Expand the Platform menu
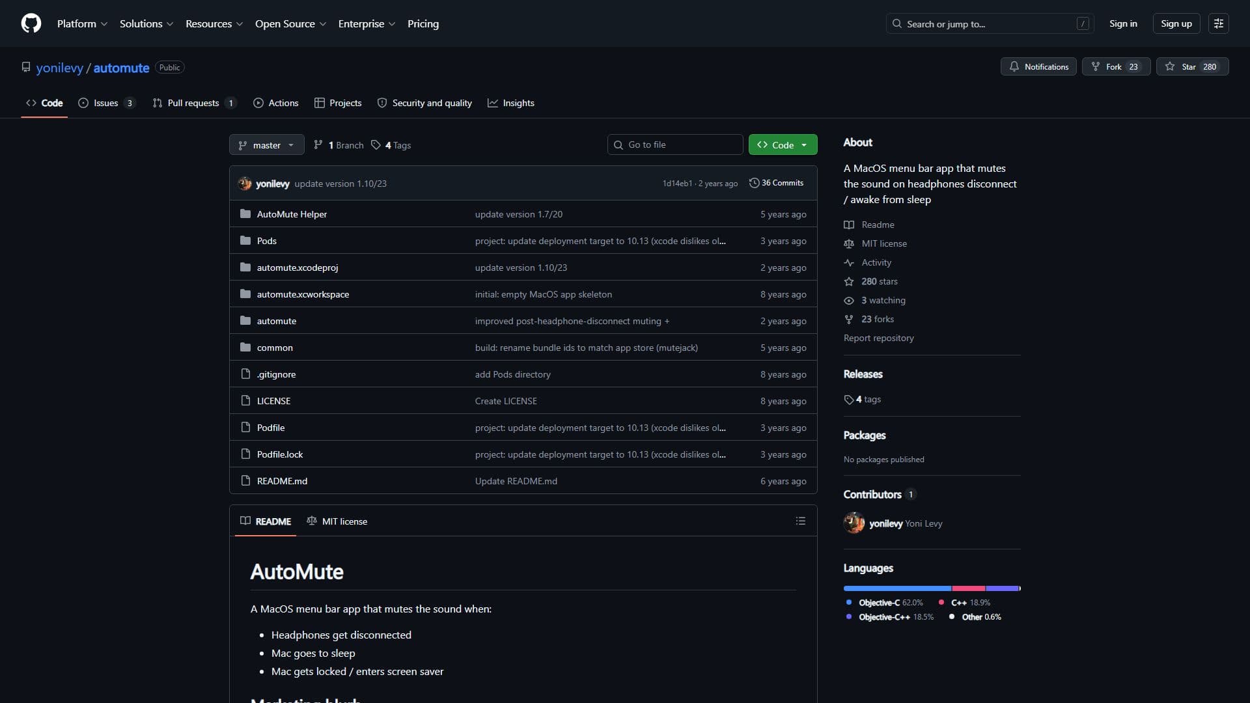 82,23
